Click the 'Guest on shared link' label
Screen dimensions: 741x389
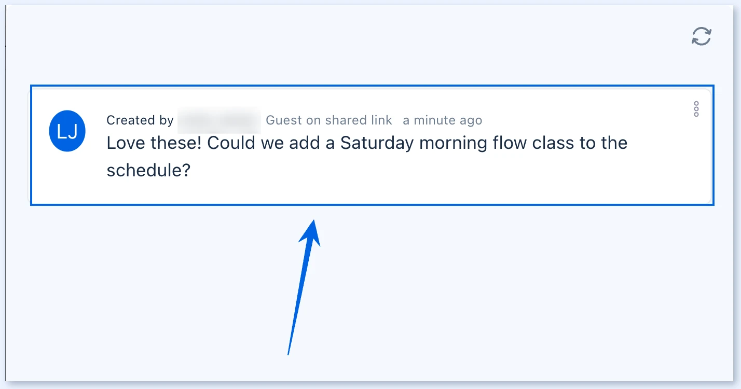point(329,120)
